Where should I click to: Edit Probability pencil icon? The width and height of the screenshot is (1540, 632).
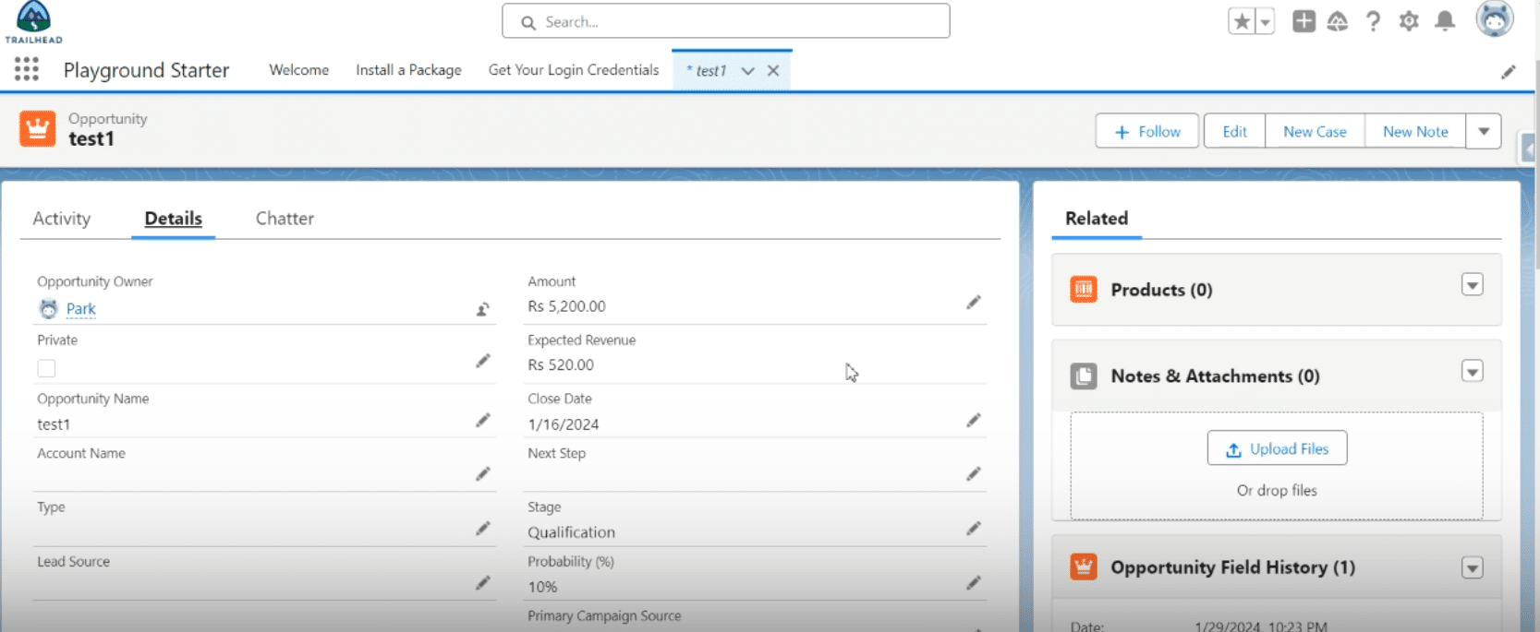tap(973, 582)
